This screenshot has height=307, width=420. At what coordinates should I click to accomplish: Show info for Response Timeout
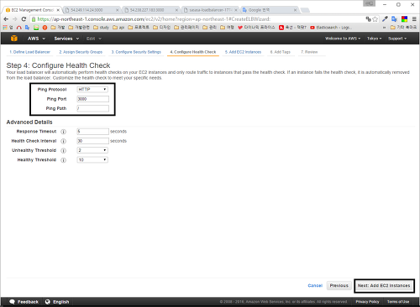click(64, 132)
